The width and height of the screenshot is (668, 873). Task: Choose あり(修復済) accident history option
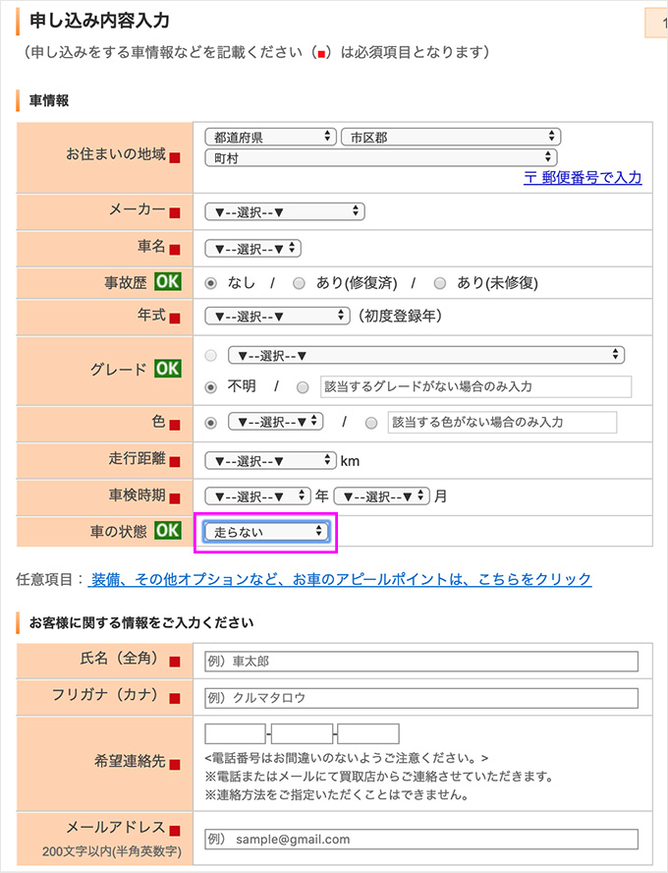click(x=300, y=283)
